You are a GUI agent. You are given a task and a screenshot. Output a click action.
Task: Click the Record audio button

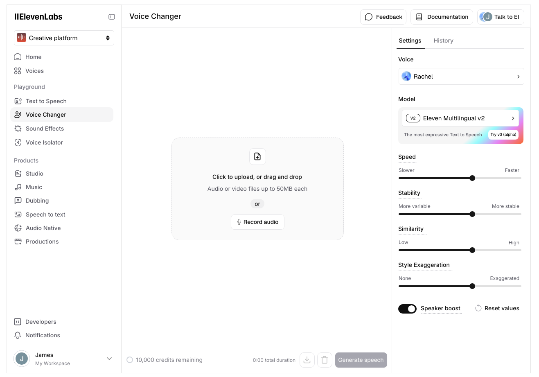(257, 222)
